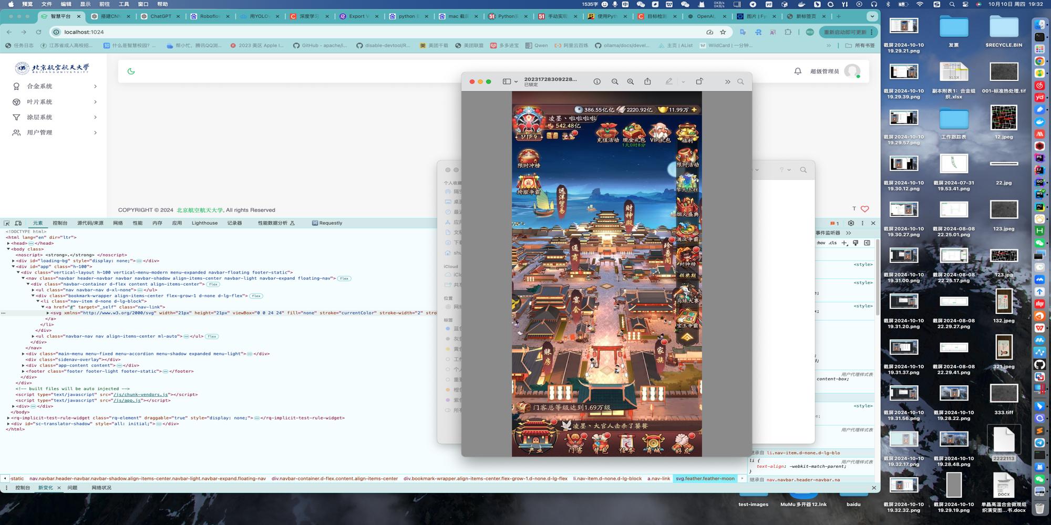Toggle the dark mode moon icon
1051x525 pixels.
(131, 71)
